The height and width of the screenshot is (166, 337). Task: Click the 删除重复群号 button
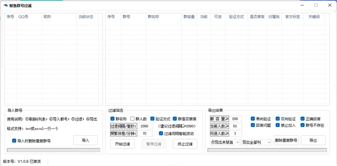click(286, 140)
